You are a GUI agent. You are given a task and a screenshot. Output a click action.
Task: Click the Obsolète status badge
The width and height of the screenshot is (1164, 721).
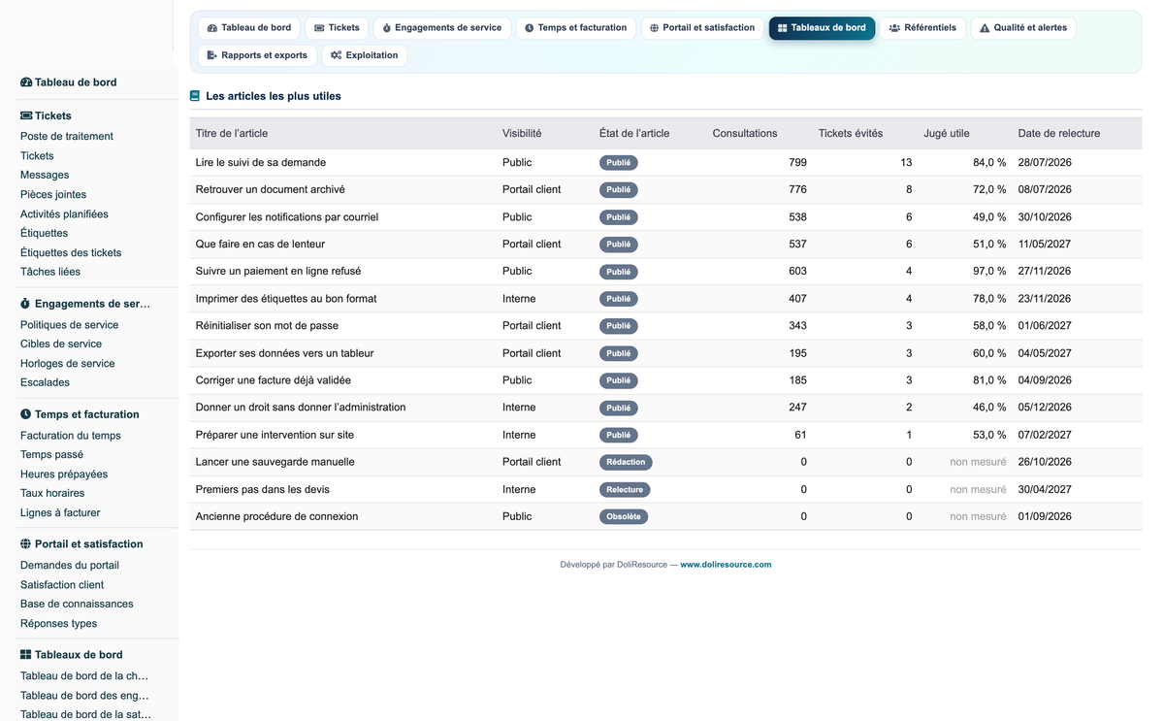click(x=624, y=517)
